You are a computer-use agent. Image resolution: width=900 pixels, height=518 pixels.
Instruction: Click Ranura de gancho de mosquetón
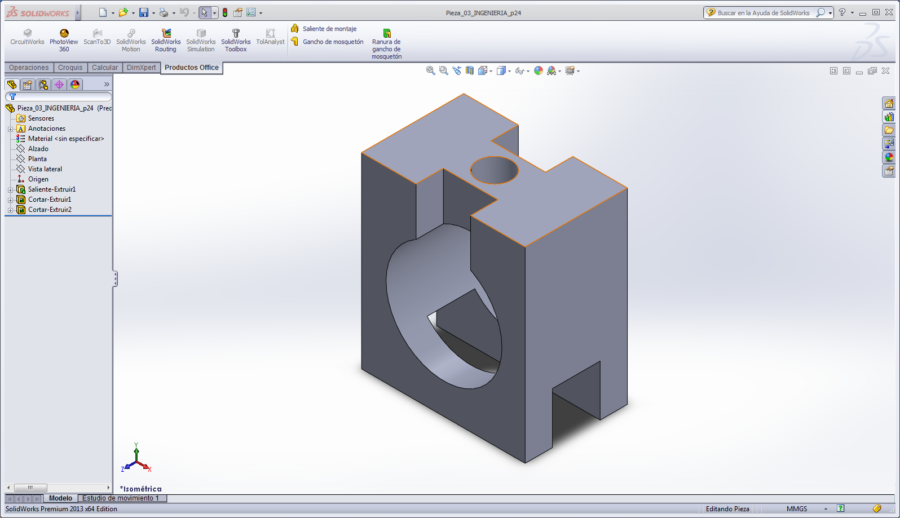coord(386,45)
